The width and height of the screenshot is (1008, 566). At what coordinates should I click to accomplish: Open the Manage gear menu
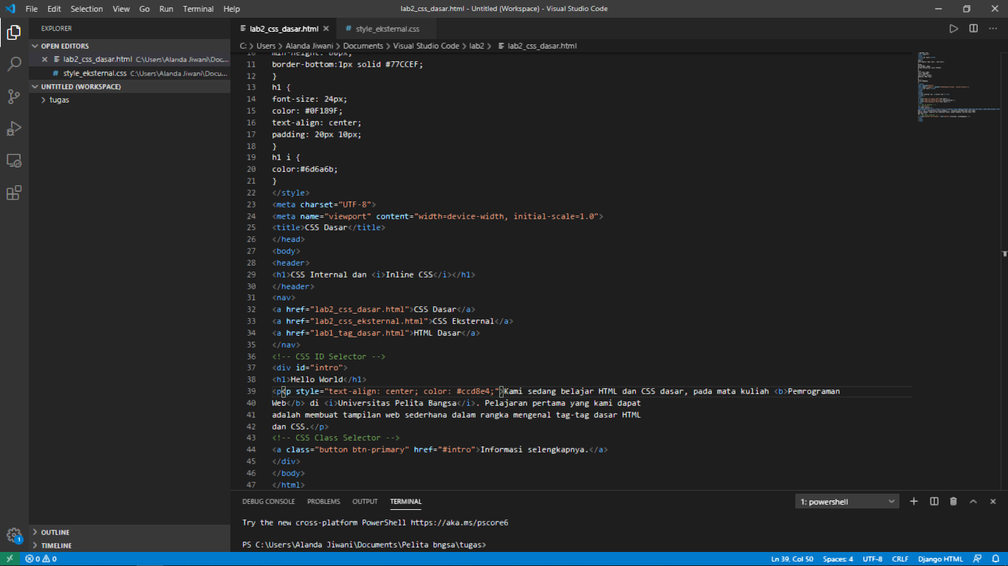pyautogui.click(x=14, y=536)
